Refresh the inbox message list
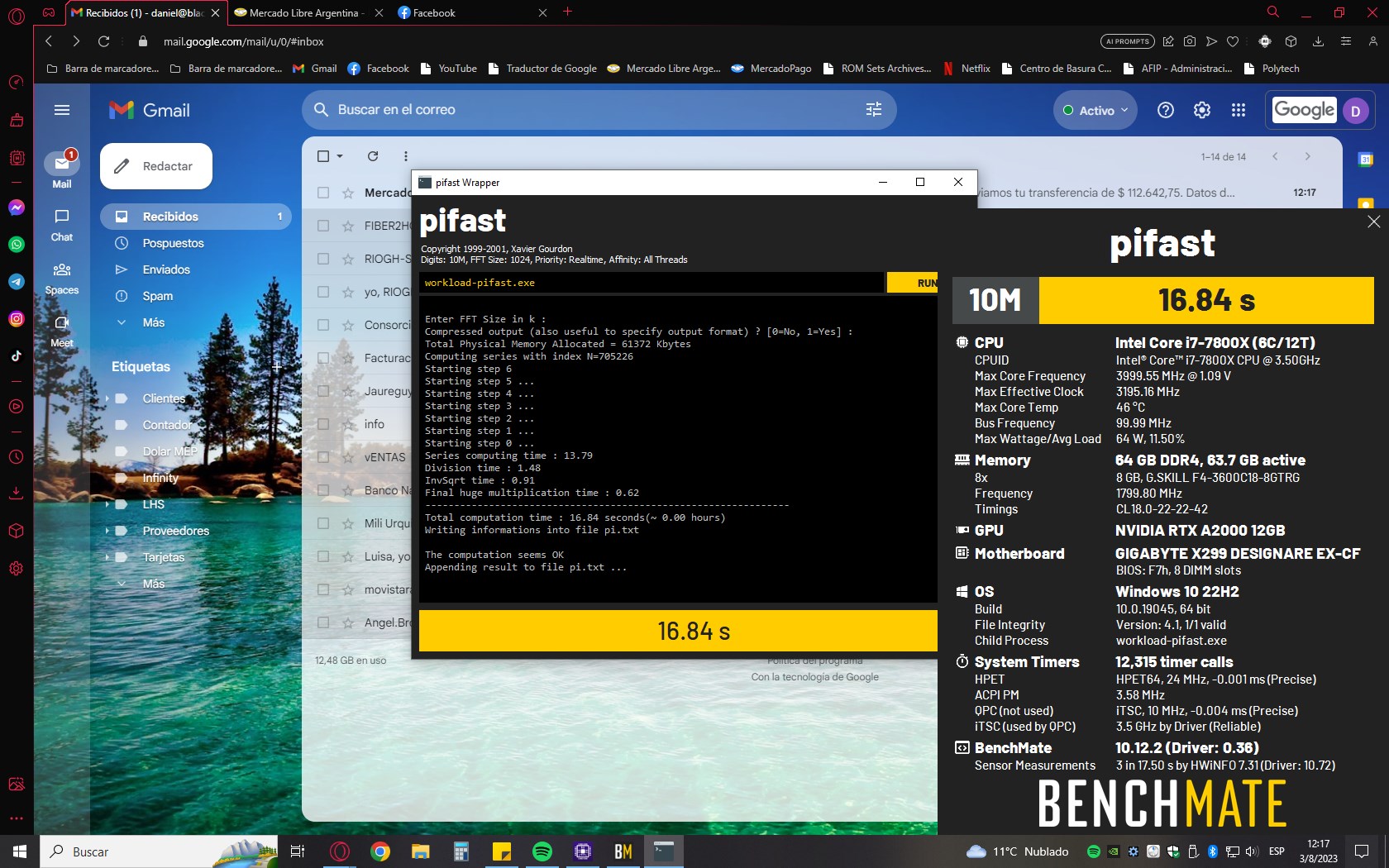This screenshot has height=868, width=1389. tap(373, 156)
